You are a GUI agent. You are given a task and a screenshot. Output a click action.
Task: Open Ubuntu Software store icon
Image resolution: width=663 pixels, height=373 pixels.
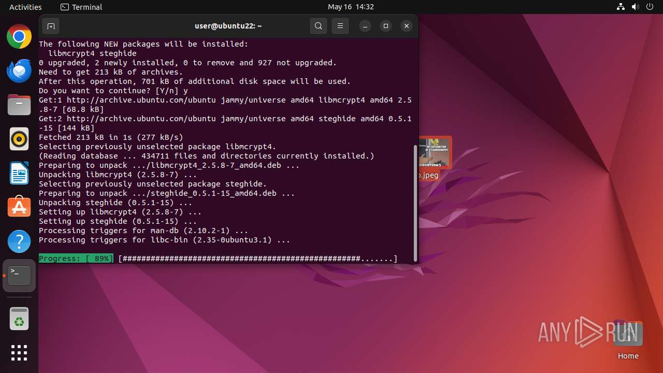(x=19, y=207)
